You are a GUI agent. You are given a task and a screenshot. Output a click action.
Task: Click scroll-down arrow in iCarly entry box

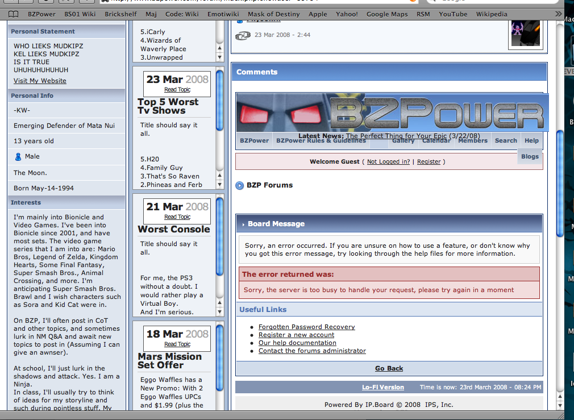pyautogui.click(x=219, y=57)
